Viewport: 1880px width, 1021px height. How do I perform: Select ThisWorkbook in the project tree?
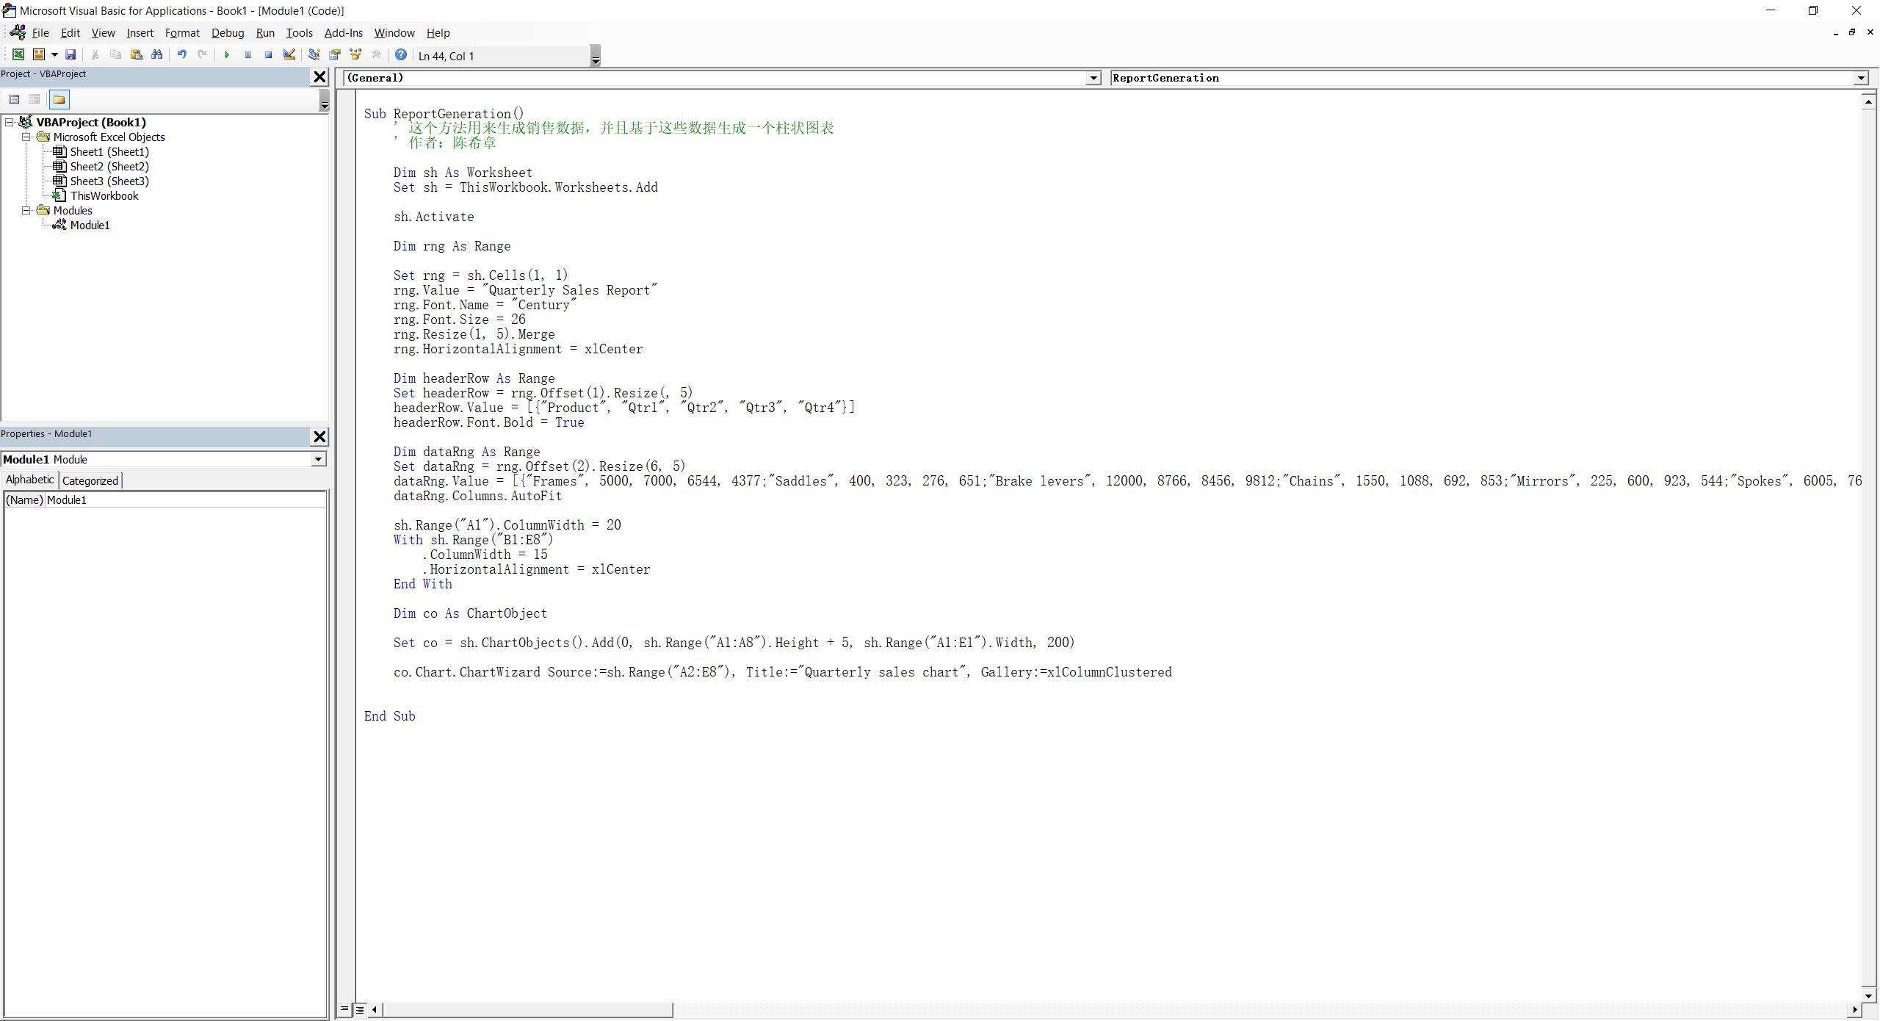point(104,195)
